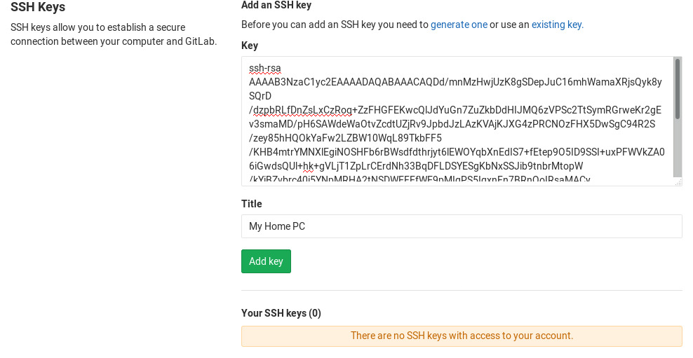This screenshot has height=358, width=693.
Task: Click key line starting "6iGwdsQUI+hk"
Action: (x=416, y=167)
